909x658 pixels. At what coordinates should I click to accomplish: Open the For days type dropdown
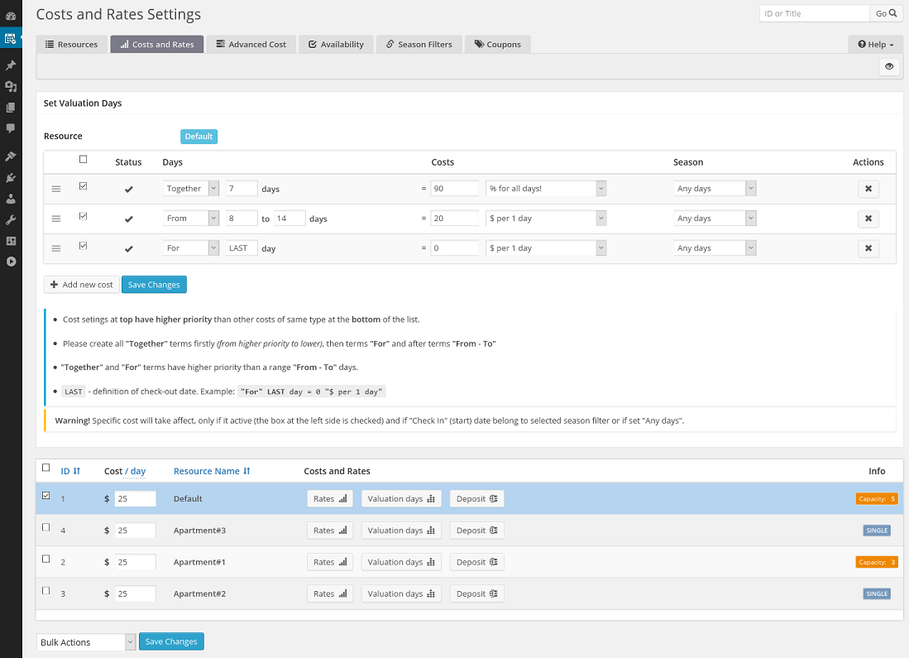(x=190, y=247)
